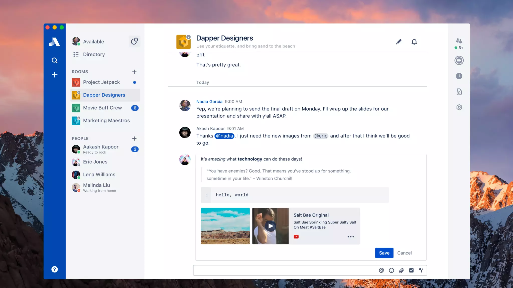Start a video call from right sidebar
The width and height of the screenshot is (513, 288).
(459, 60)
